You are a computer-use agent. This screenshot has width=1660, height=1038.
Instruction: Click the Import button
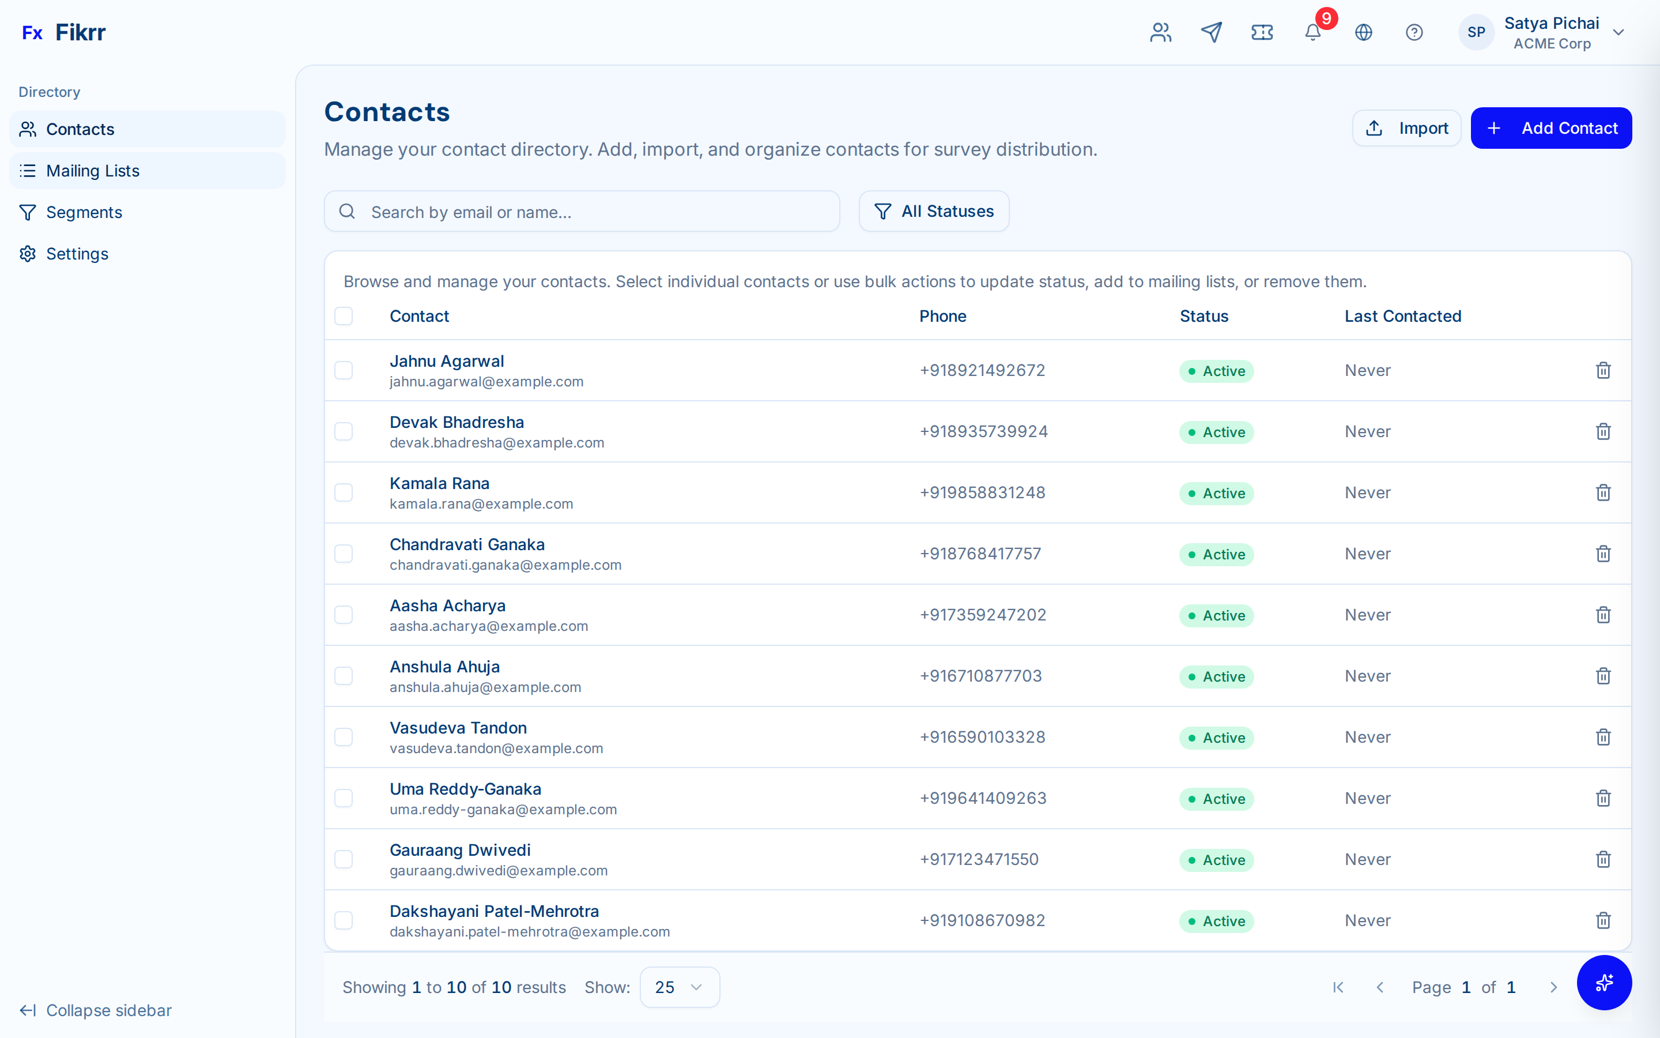pos(1406,127)
